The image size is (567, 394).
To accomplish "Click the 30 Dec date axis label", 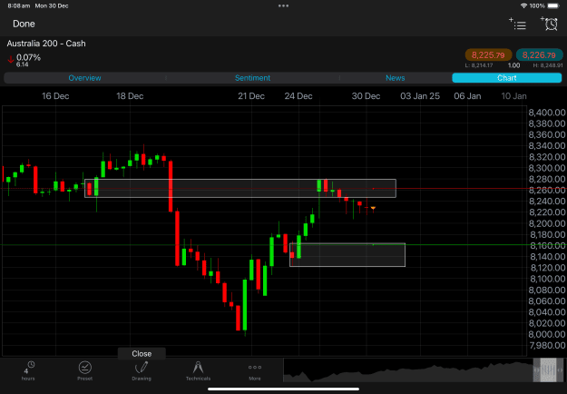I will click(x=366, y=96).
